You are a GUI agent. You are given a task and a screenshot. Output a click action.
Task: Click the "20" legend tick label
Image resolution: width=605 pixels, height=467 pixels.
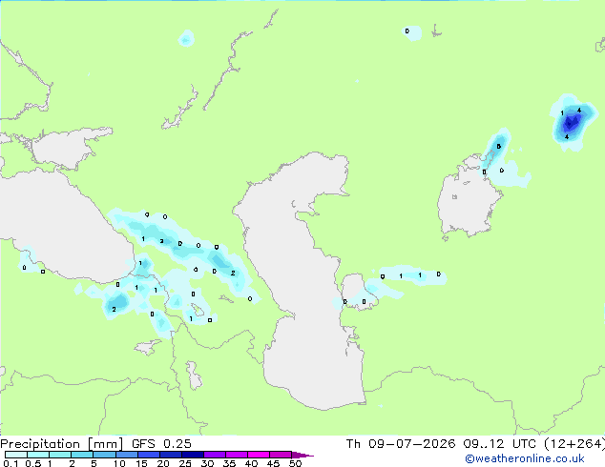tap(163, 463)
